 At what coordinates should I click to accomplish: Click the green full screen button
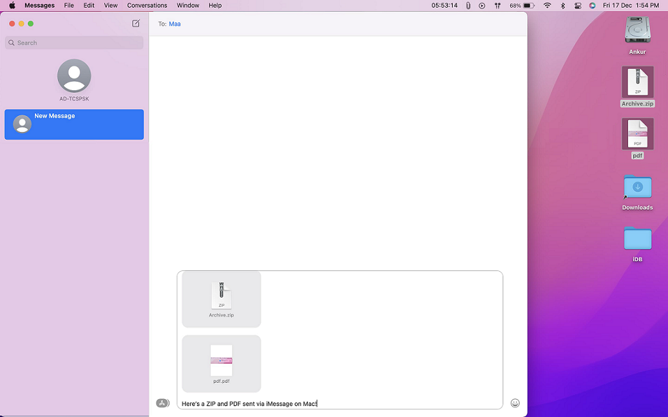[31, 23]
